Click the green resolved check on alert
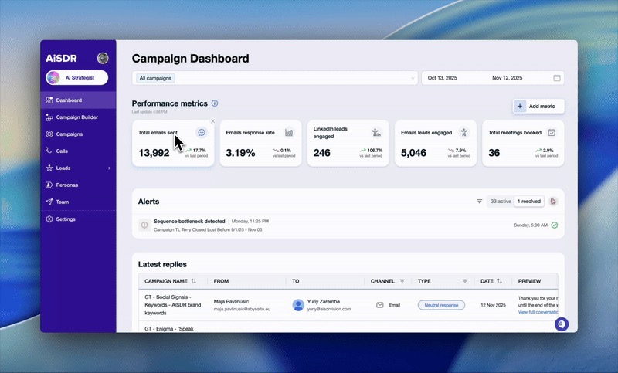Viewport: 618px width, 373px height. [x=555, y=225]
